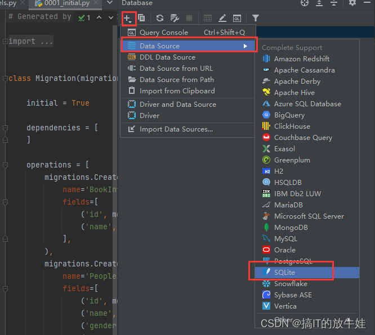The image size is (375, 335).
Task: Click the Edit (pencil) toolbar icon
Action: (222, 18)
